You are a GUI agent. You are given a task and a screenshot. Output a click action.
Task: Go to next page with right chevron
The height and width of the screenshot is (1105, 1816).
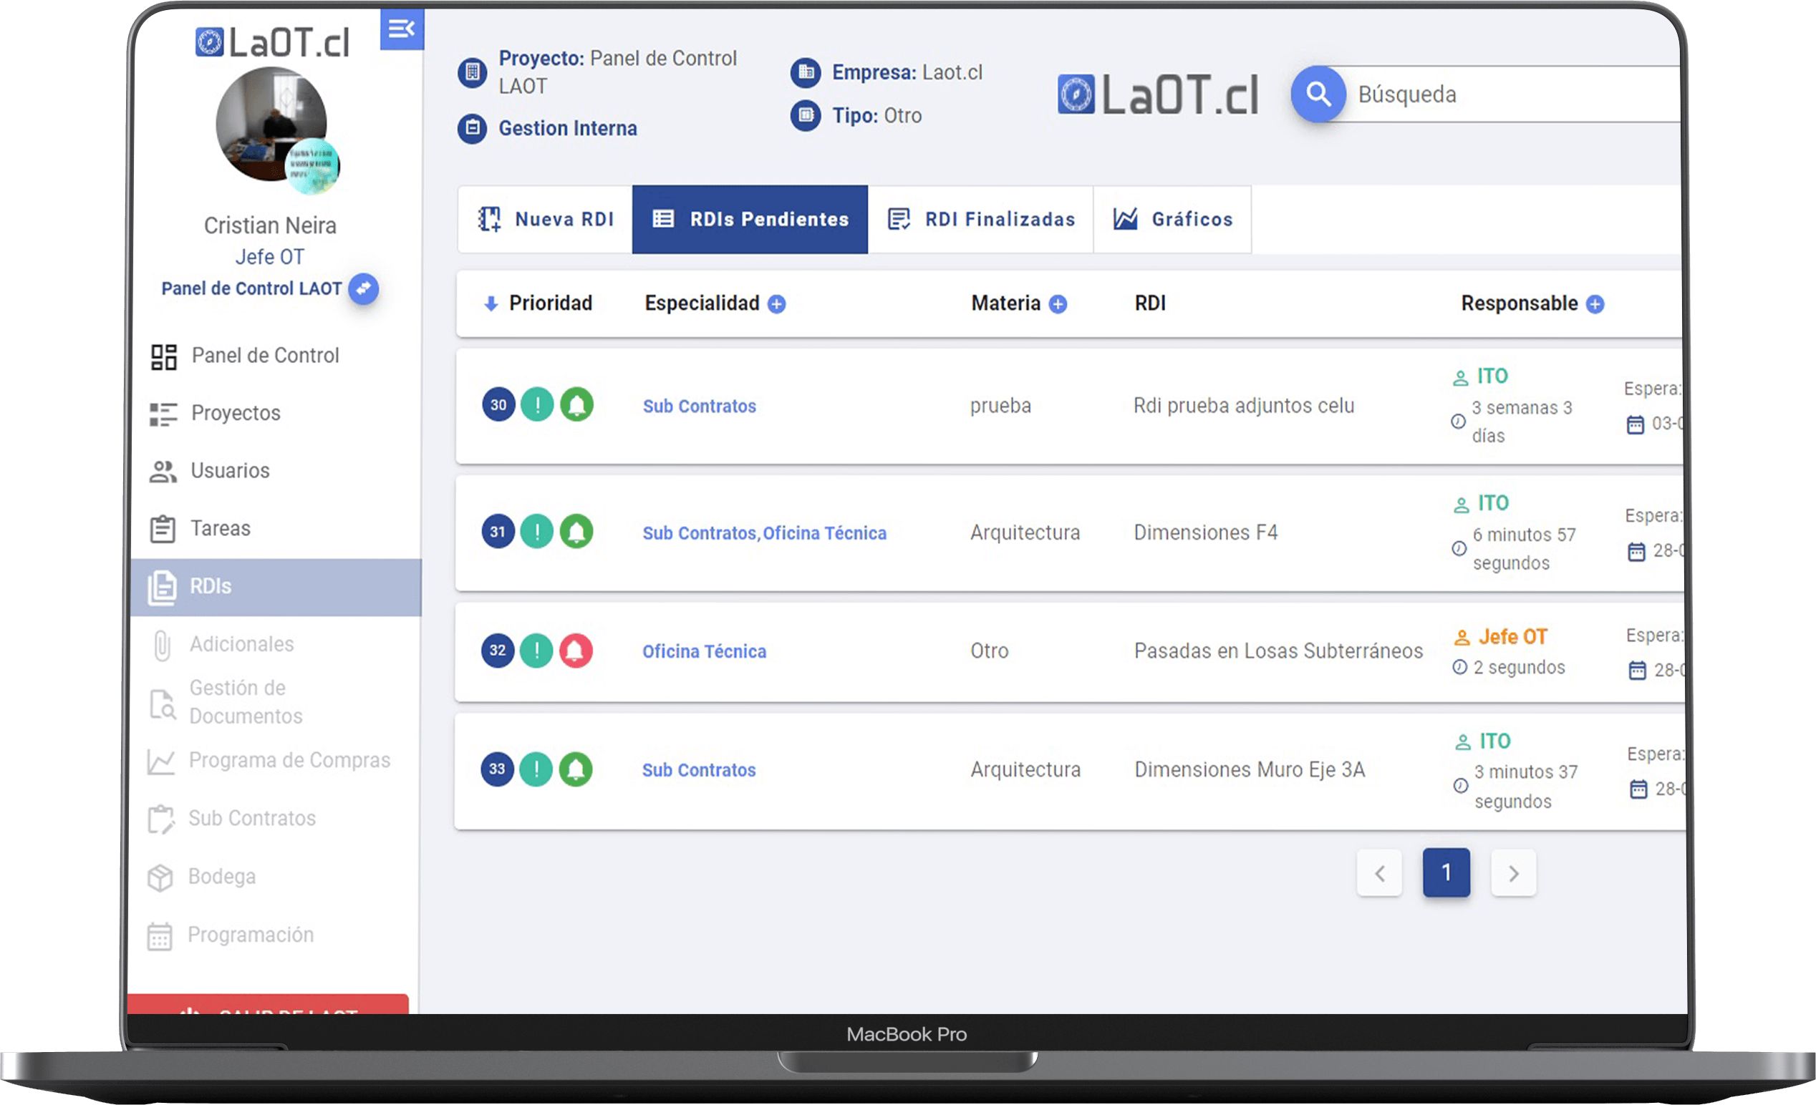pos(1513,873)
